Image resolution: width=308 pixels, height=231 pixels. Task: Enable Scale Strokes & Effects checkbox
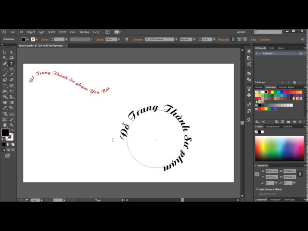coord(257,189)
